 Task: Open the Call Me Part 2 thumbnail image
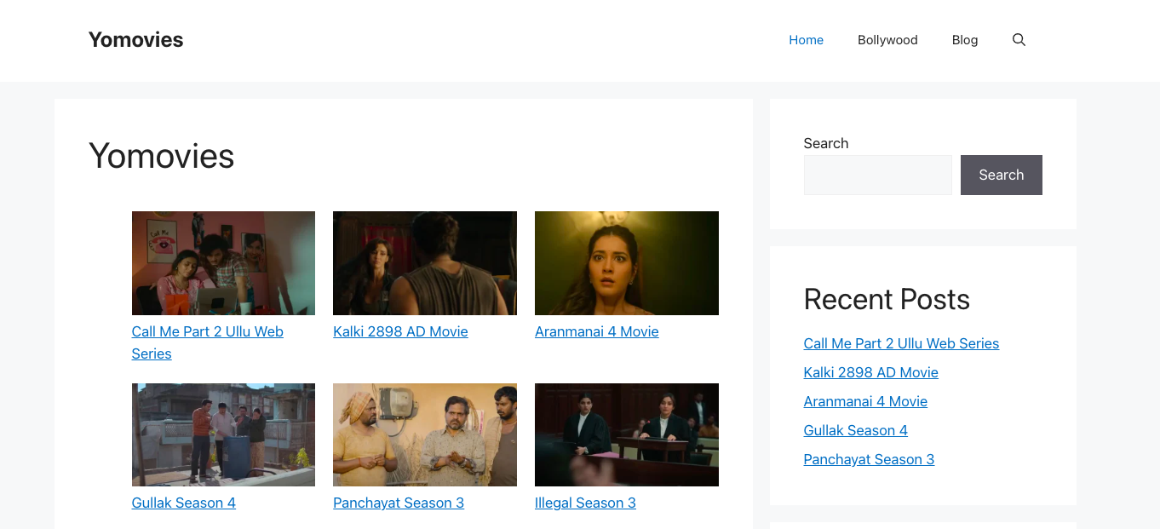point(223,263)
